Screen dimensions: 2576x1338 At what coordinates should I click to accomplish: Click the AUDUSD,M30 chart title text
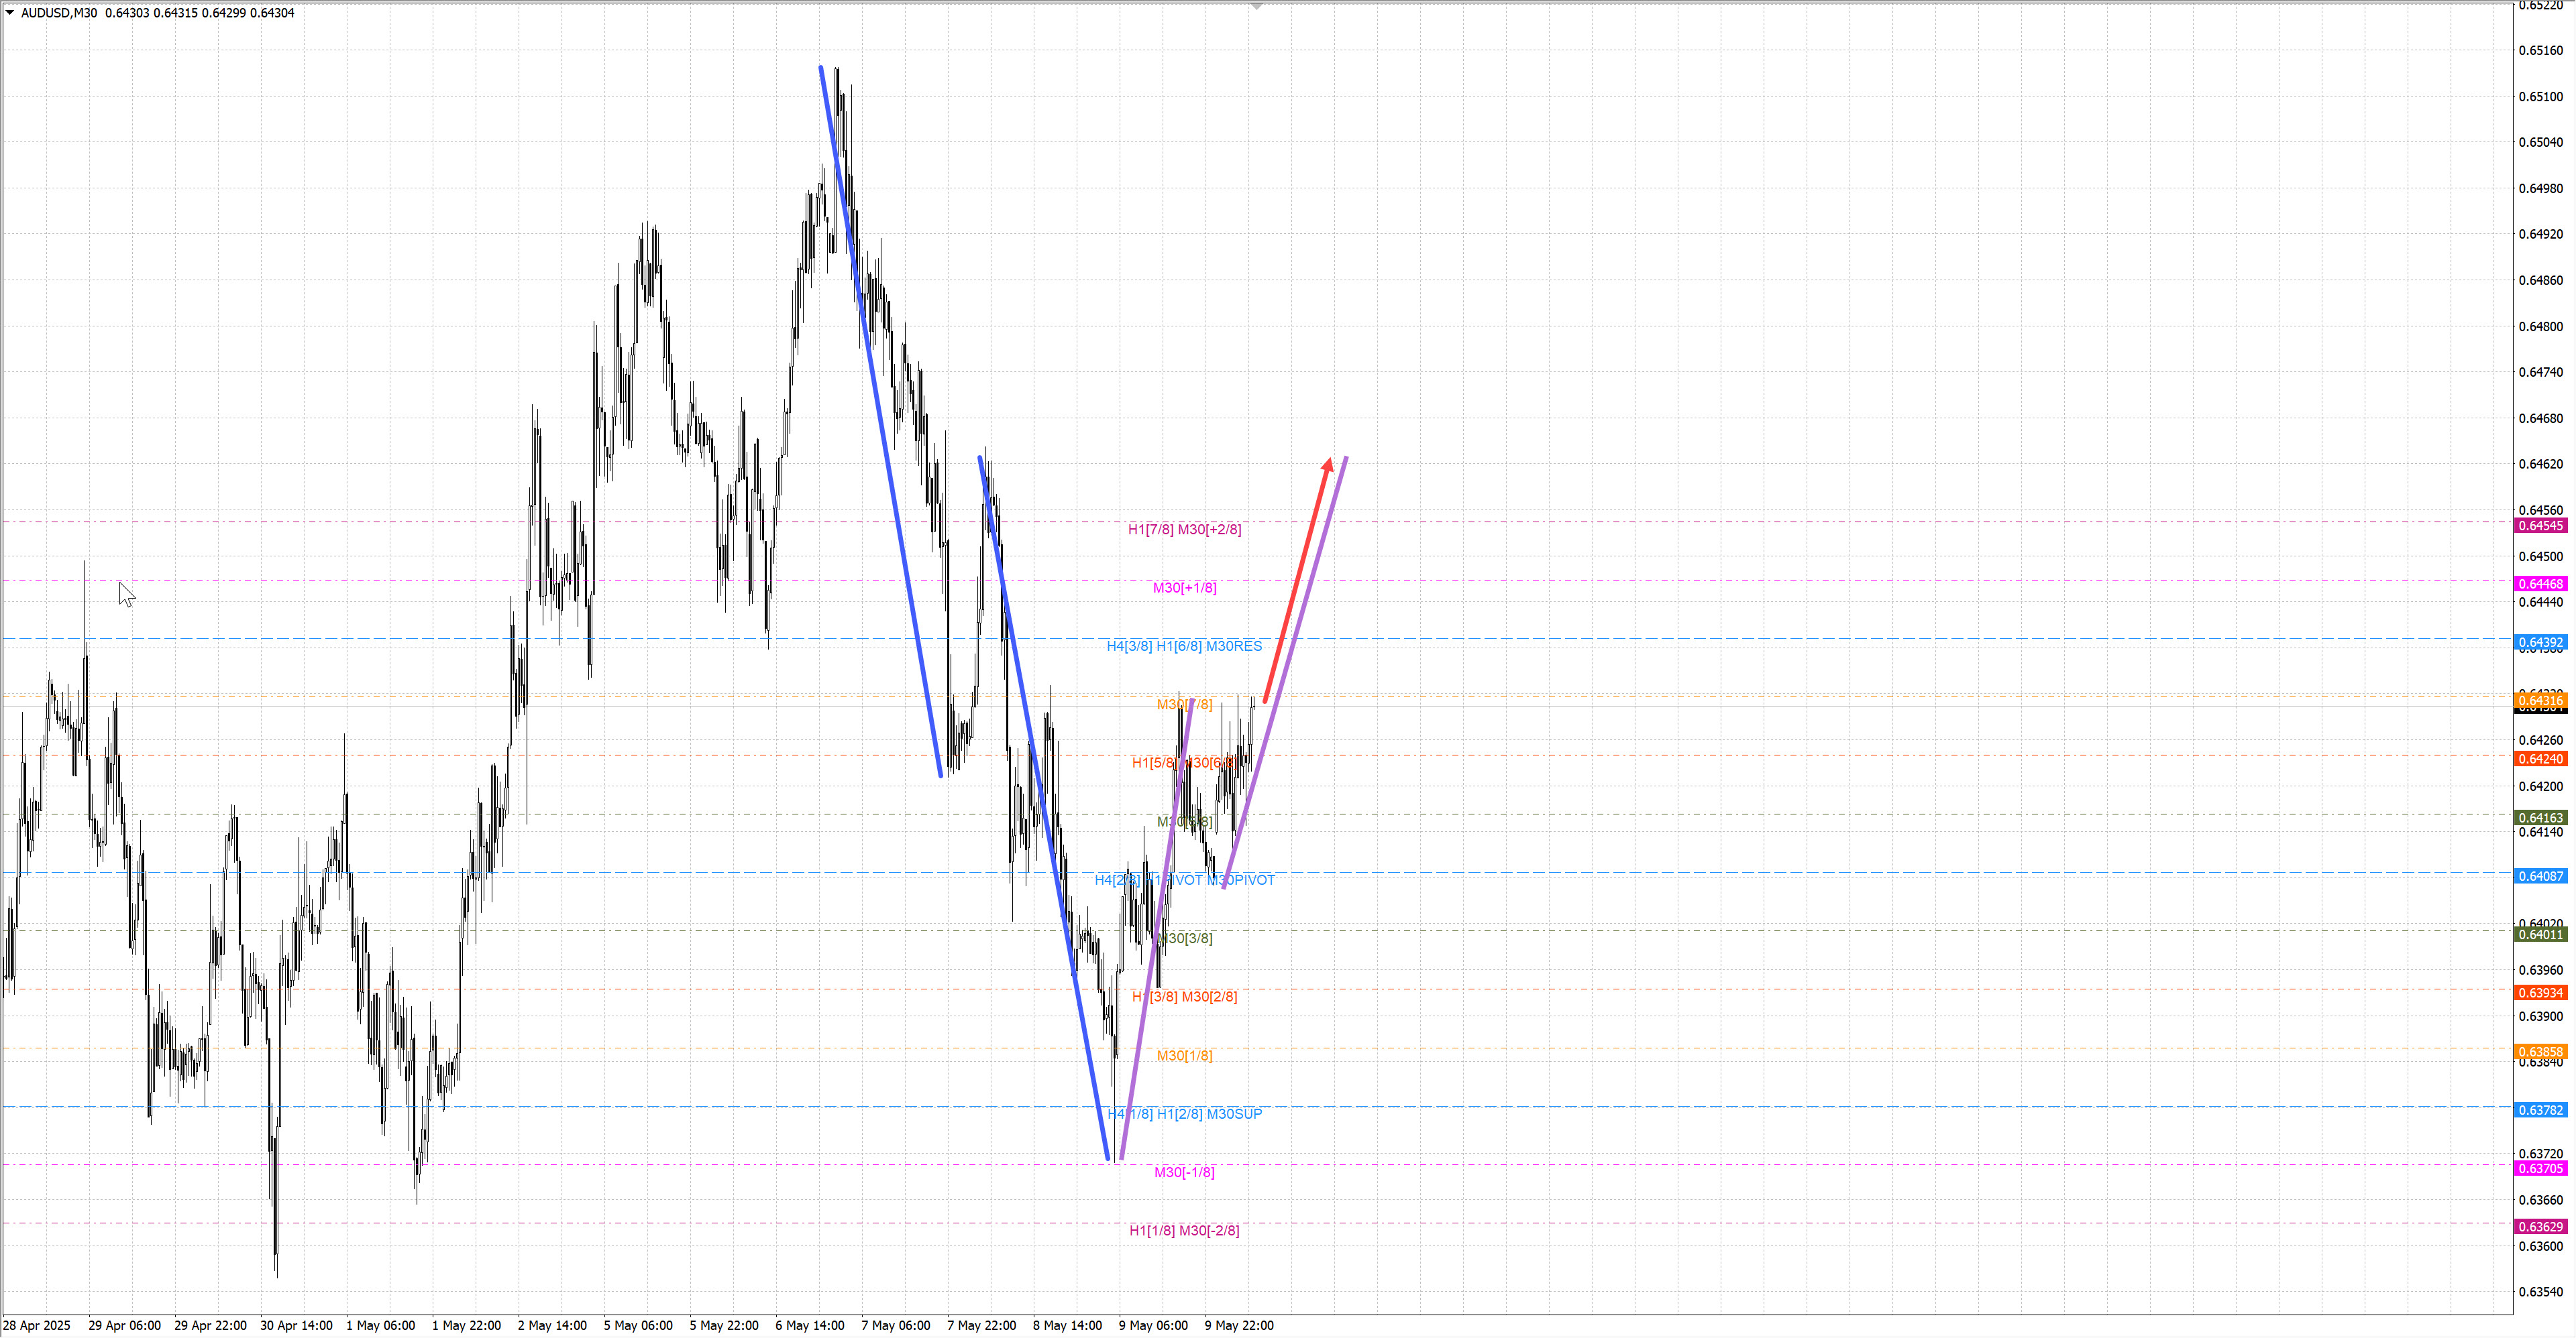click(x=59, y=13)
